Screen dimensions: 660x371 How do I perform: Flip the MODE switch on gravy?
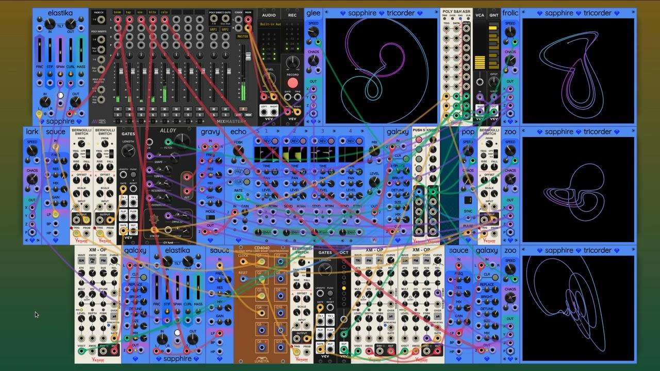coord(210,217)
